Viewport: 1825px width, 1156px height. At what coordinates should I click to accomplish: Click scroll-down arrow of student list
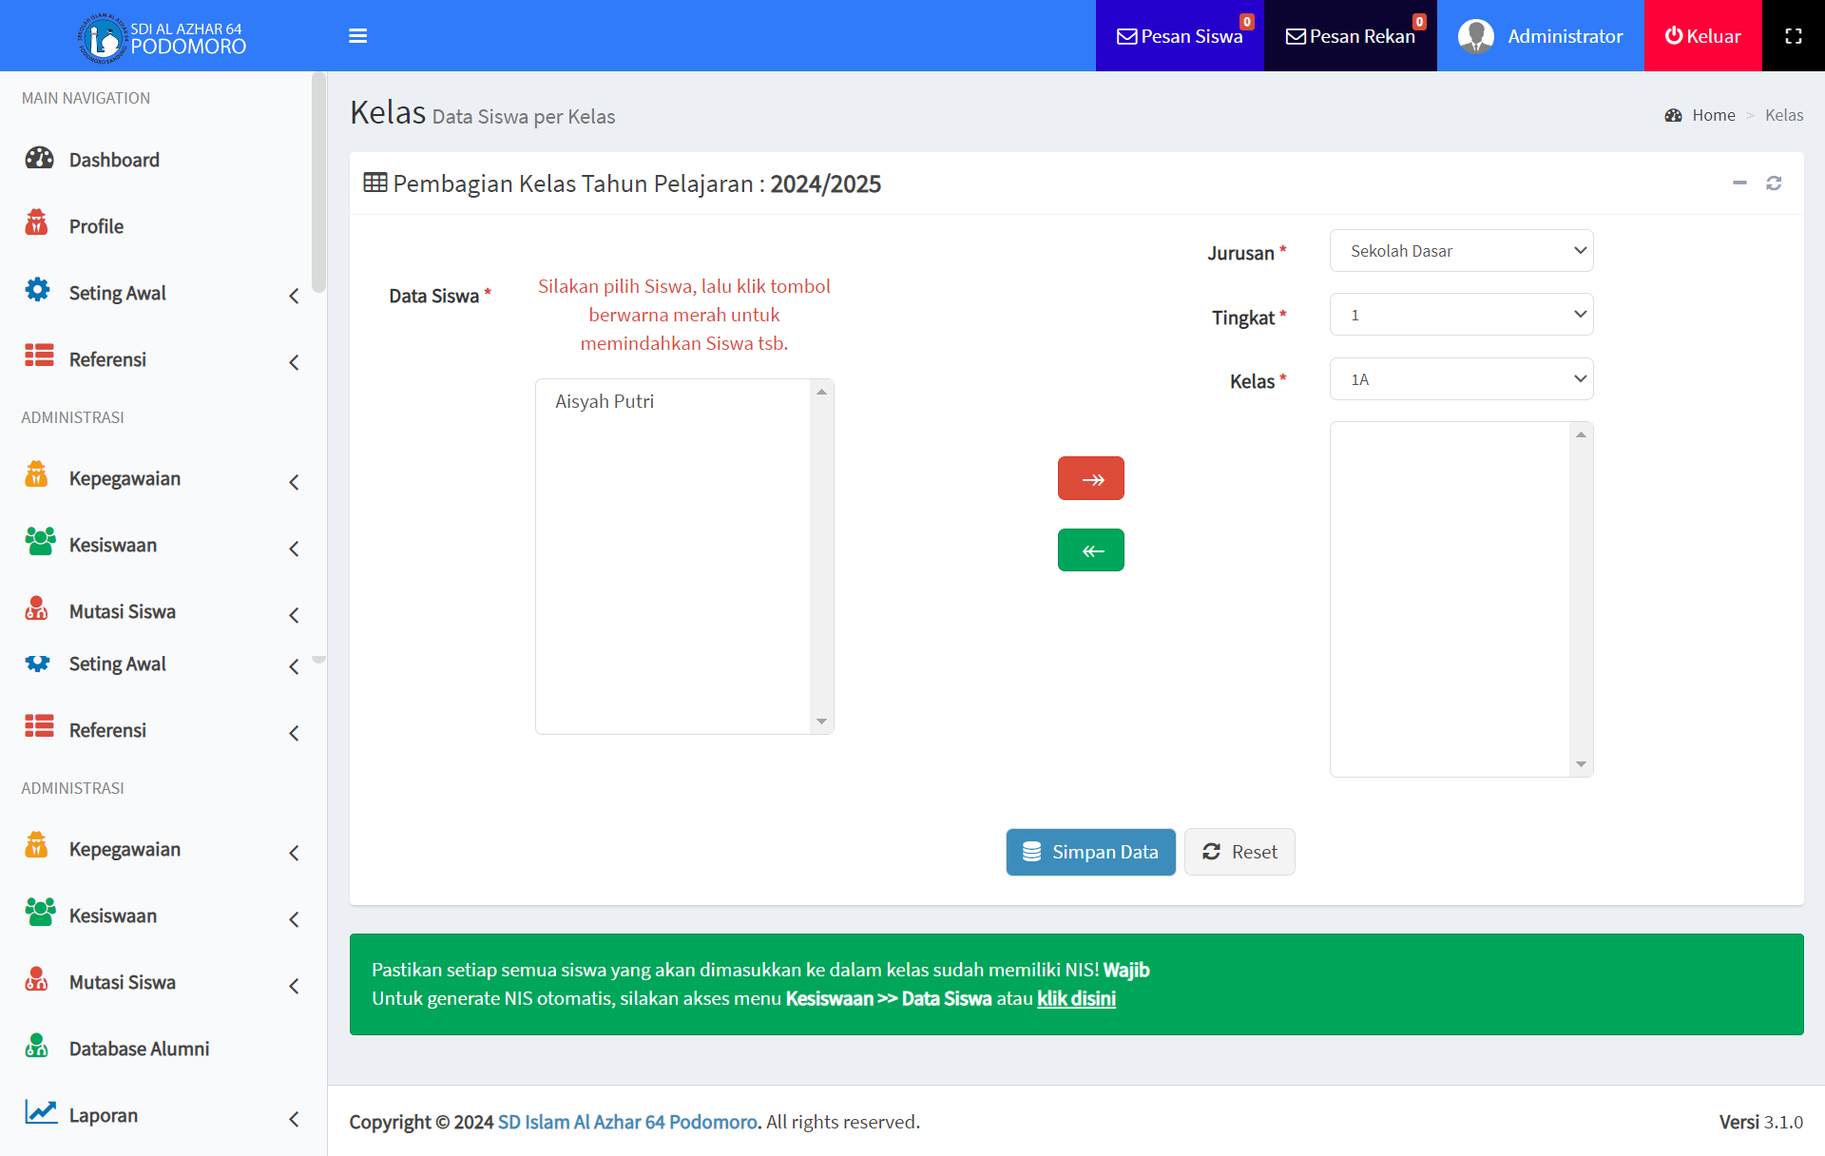(x=821, y=722)
